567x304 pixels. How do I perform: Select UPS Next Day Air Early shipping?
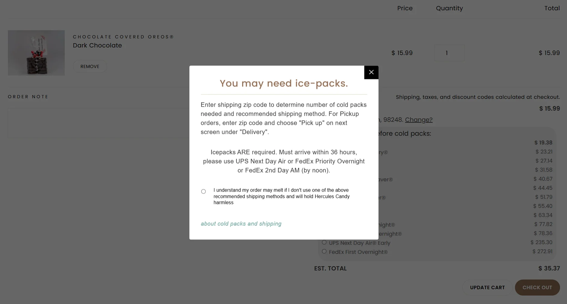click(x=324, y=242)
